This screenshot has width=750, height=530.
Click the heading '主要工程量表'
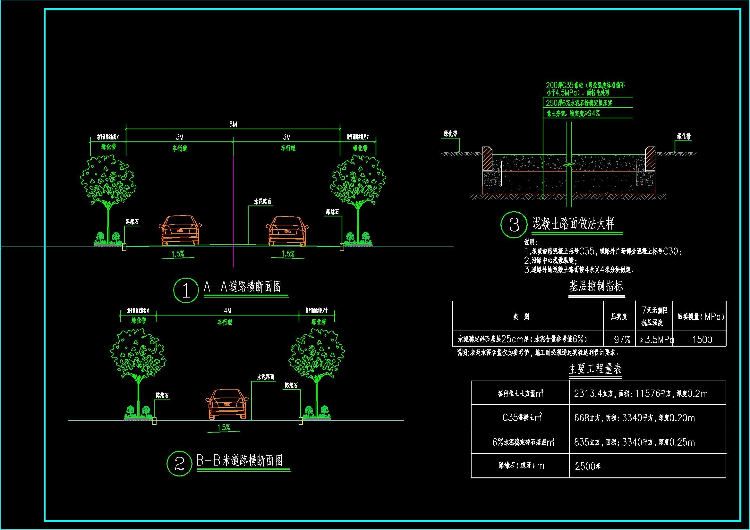tap(595, 369)
